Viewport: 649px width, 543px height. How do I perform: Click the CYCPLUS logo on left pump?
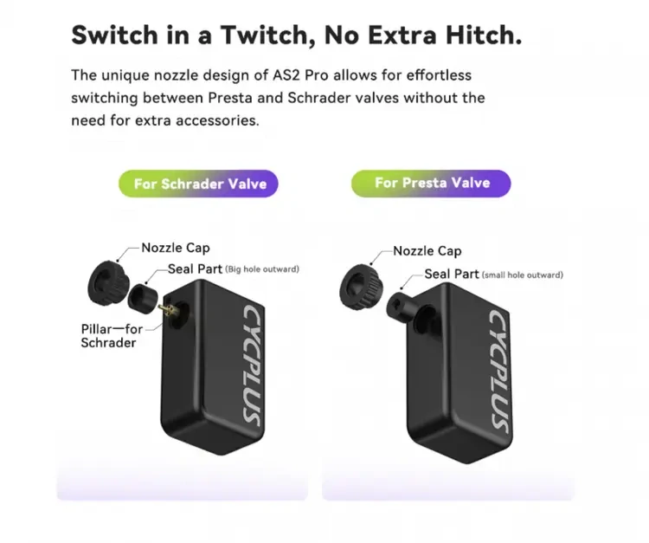[x=254, y=362]
